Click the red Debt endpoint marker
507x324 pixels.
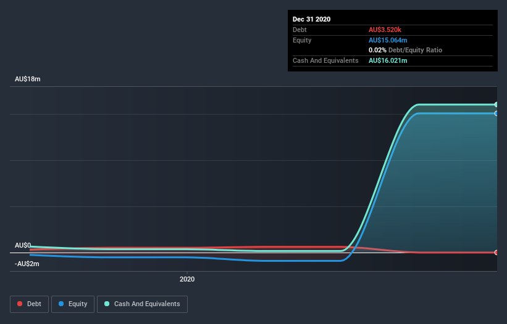pos(496,253)
